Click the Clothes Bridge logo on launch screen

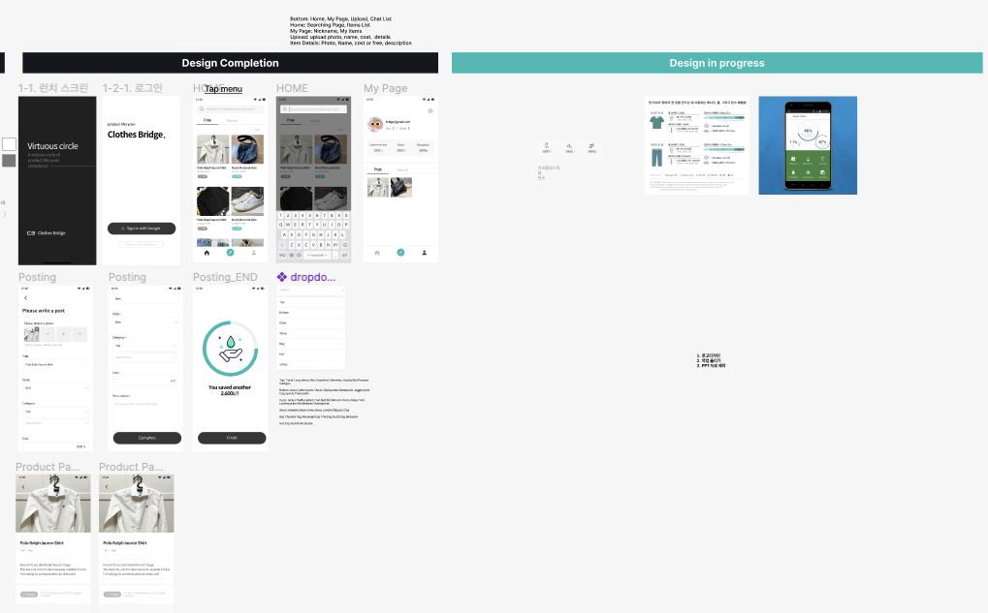pyautogui.click(x=47, y=232)
